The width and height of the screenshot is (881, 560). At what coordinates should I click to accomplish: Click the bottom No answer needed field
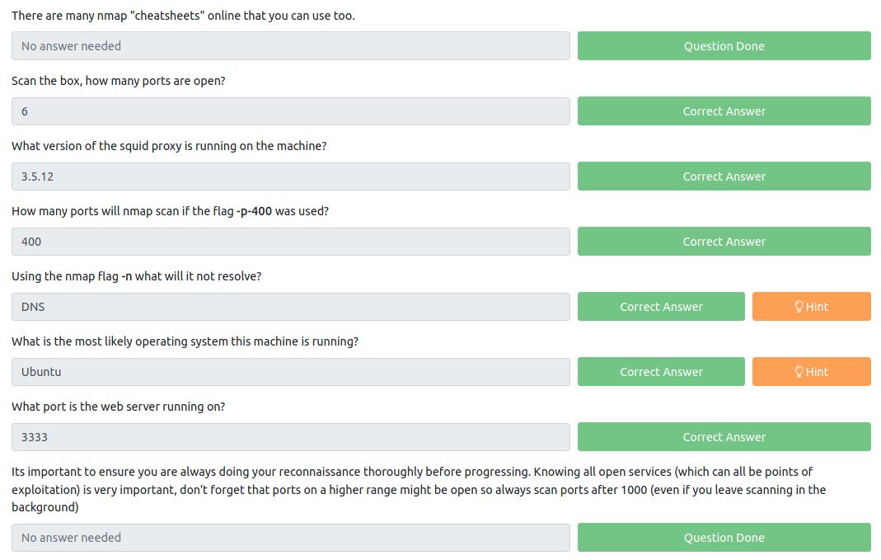pos(290,538)
